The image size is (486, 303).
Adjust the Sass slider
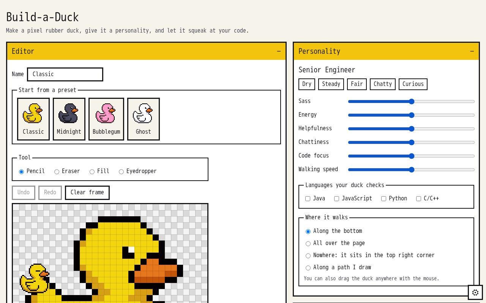click(x=412, y=102)
